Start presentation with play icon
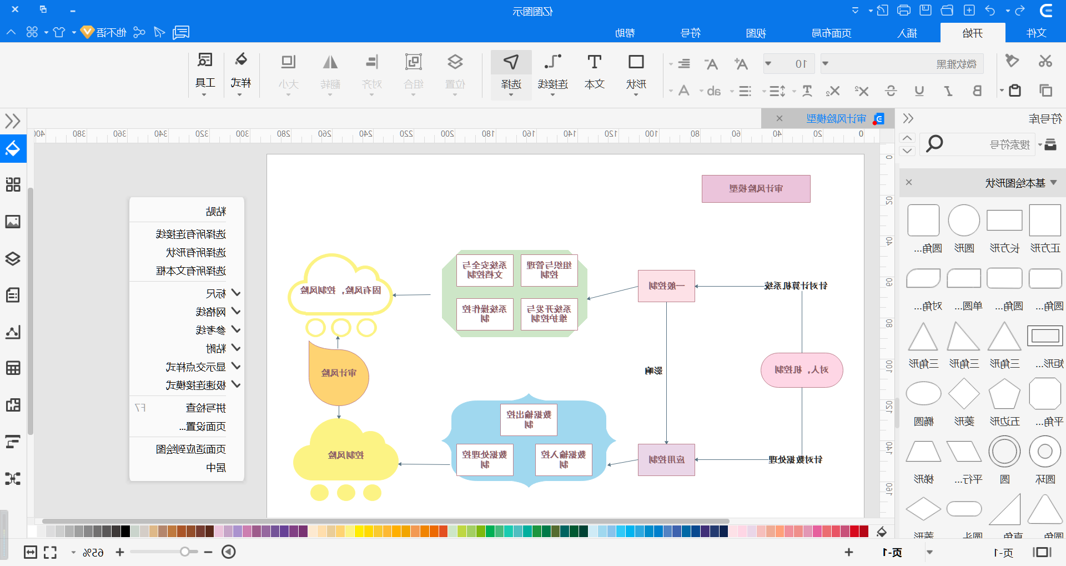 [229, 552]
